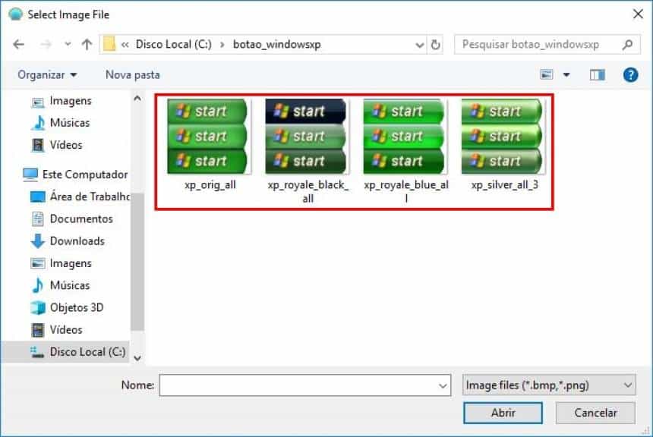This screenshot has width=653, height=437.
Task: Click the dialog title bar app icon
Action: click(15, 14)
